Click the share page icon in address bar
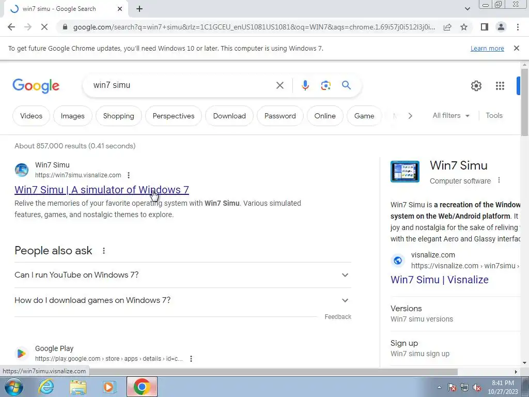Screen dimensions: 529x397 (447, 27)
